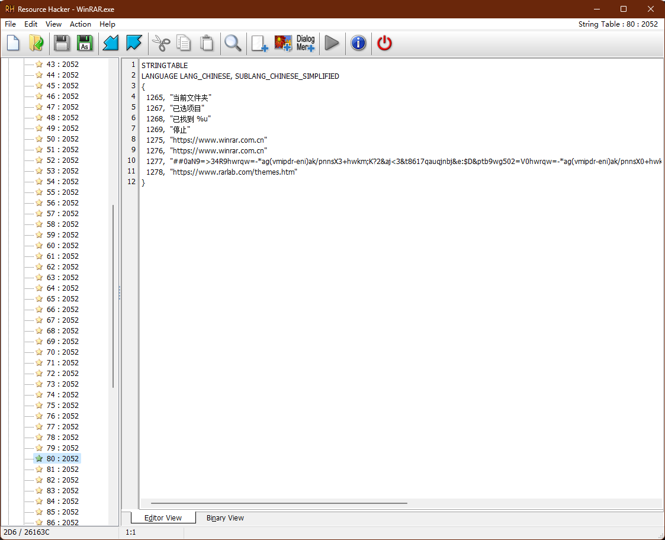The height and width of the screenshot is (540, 665).
Task: Click the dotted splitter handle between panes
Action: pos(120,292)
